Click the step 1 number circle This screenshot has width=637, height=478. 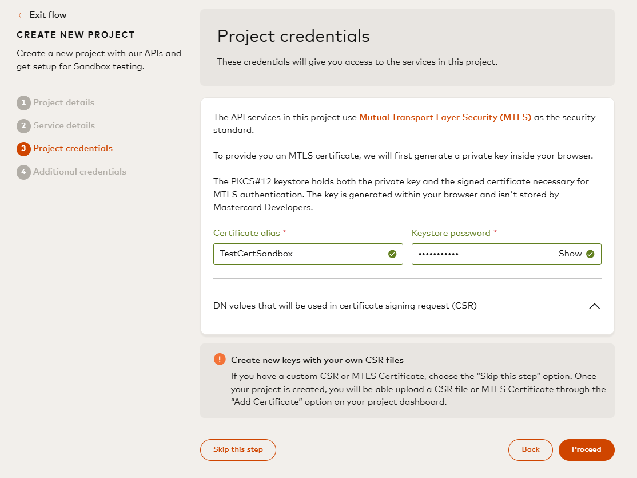[23, 102]
